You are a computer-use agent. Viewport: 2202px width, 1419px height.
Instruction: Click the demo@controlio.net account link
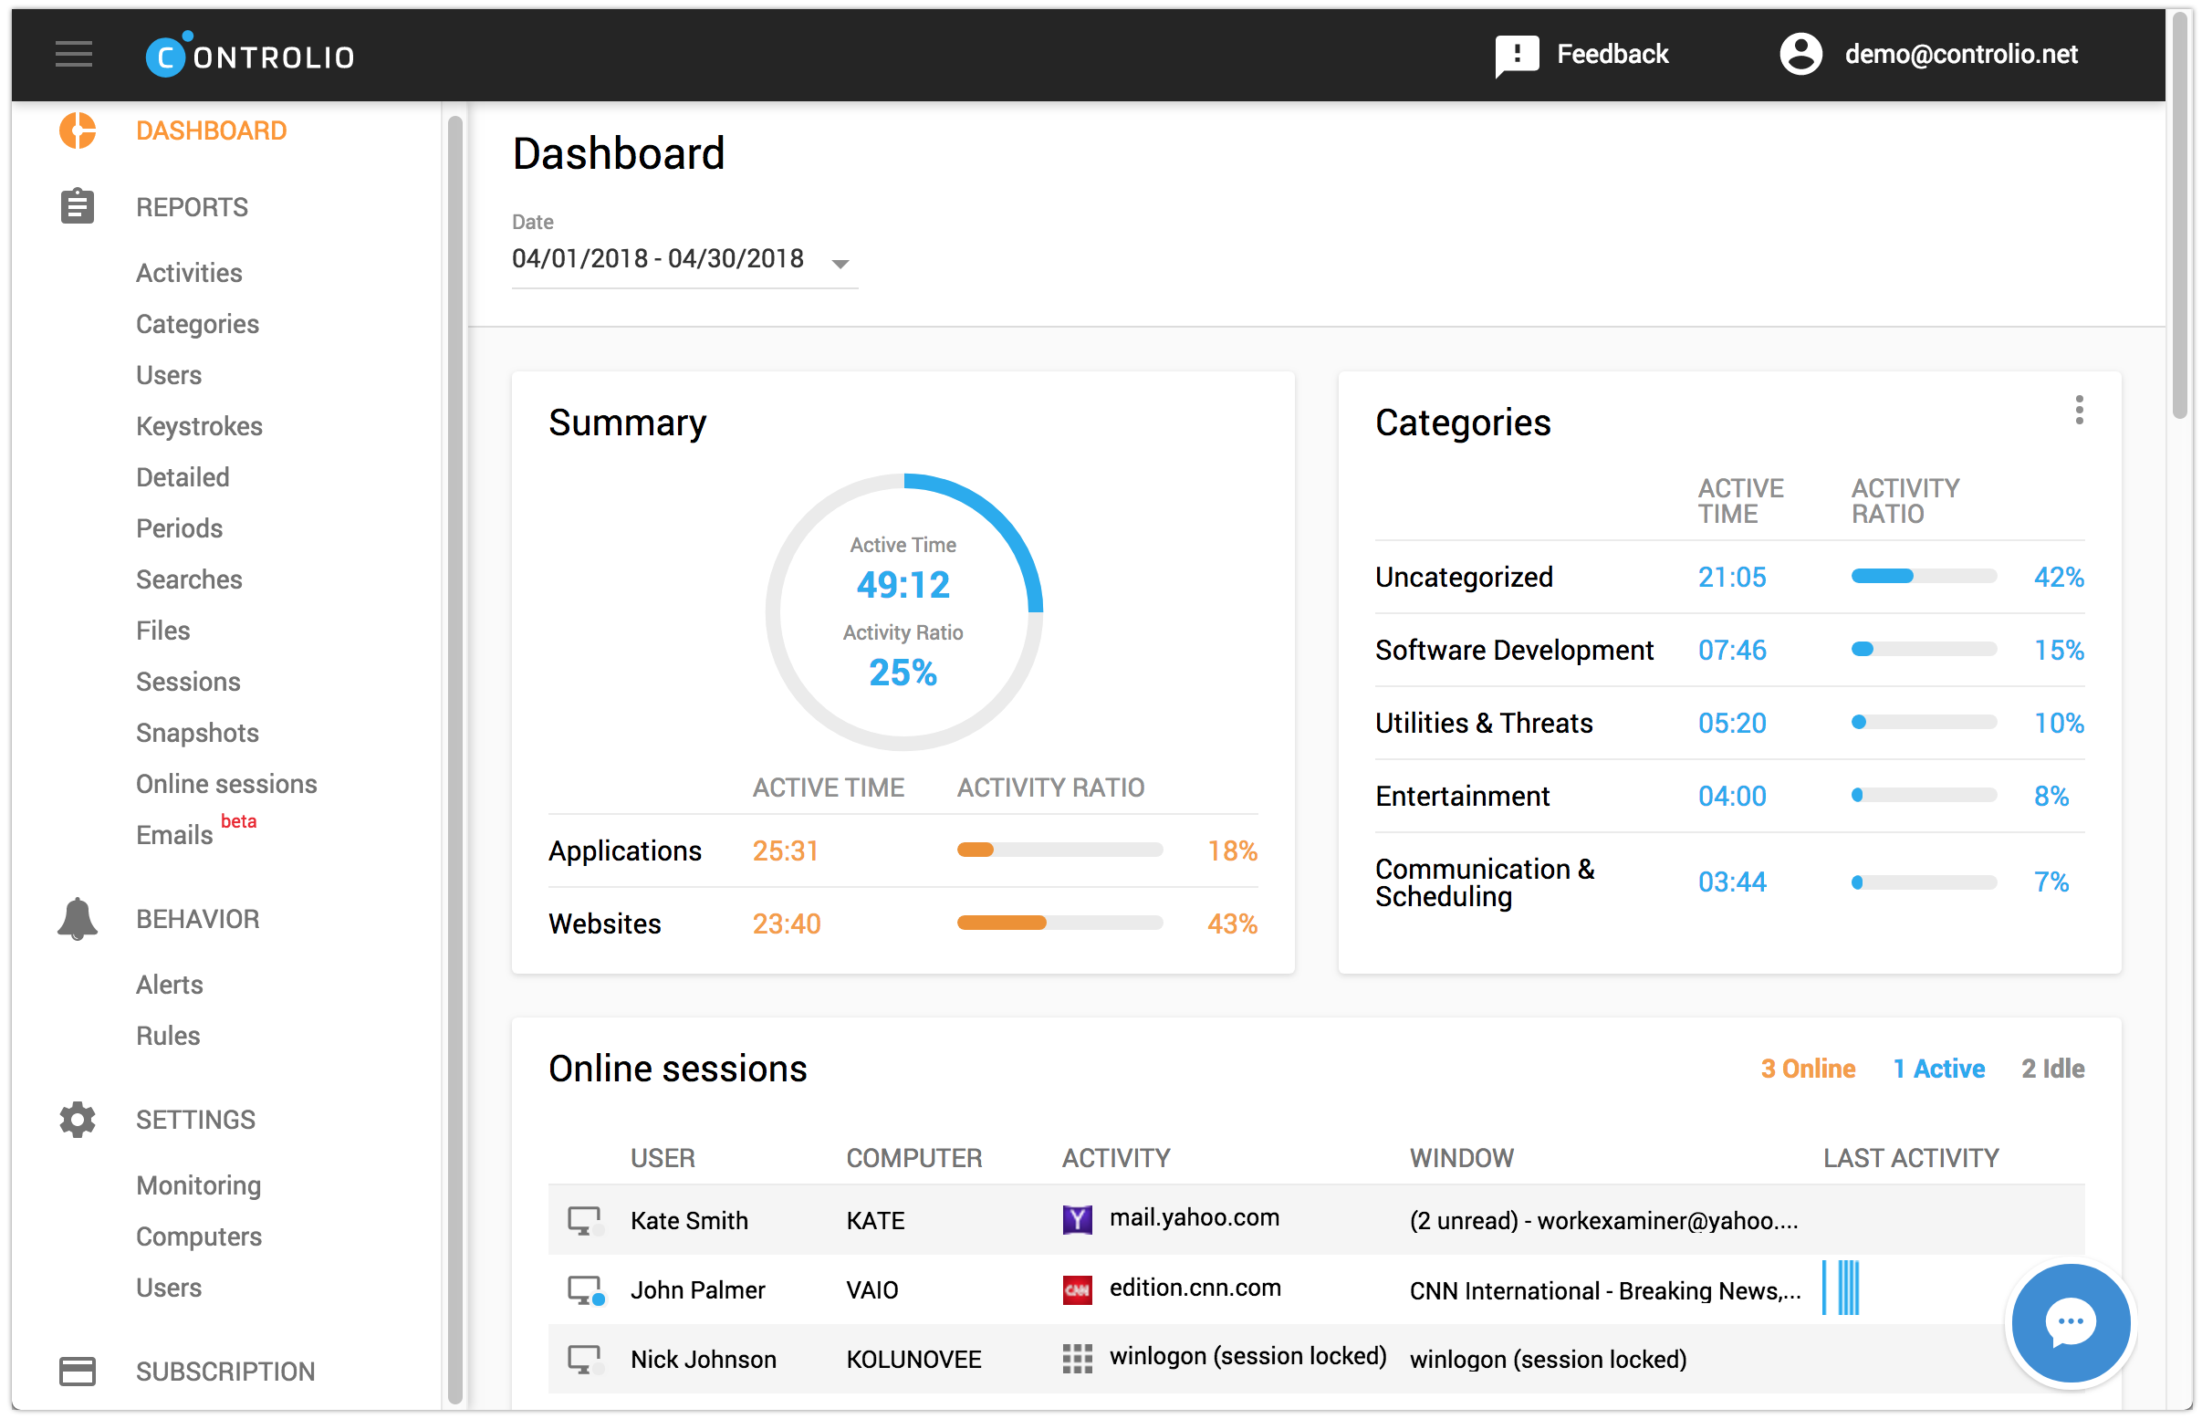tap(1959, 55)
